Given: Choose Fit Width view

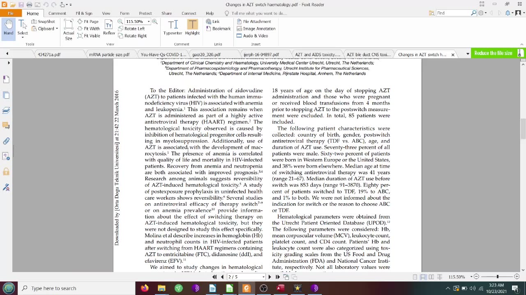Looking at the screenshot, I should coord(88,29).
